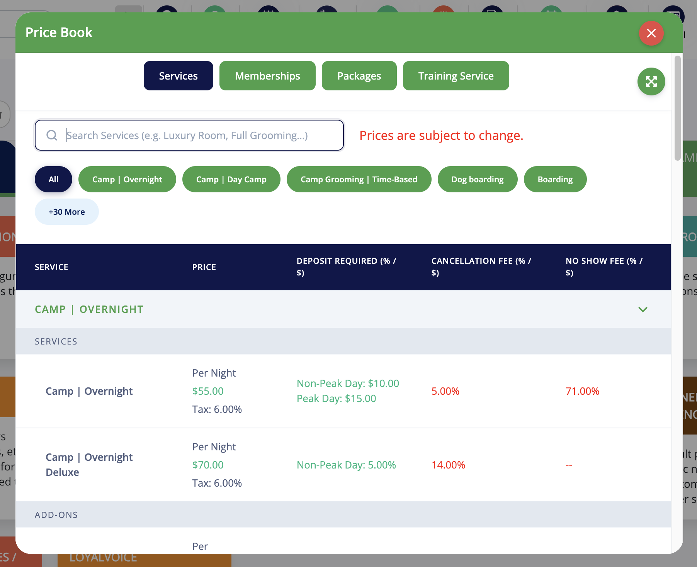Switch to the Services tab

[178, 76]
